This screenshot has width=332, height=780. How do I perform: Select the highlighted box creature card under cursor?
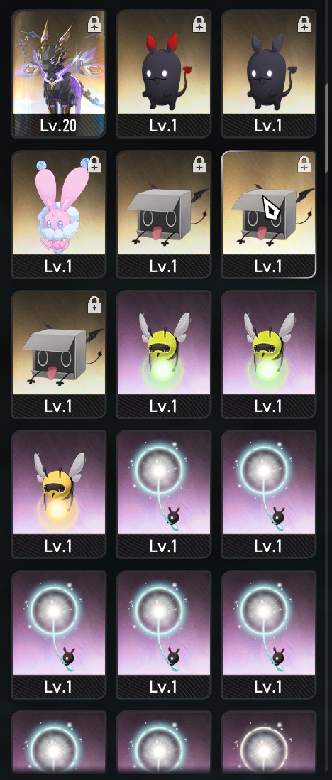click(x=269, y=214)
